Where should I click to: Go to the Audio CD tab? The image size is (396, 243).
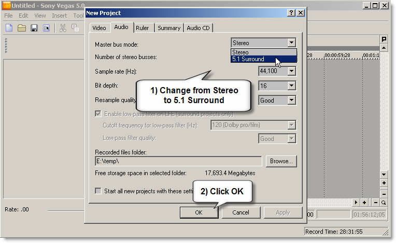198,28
